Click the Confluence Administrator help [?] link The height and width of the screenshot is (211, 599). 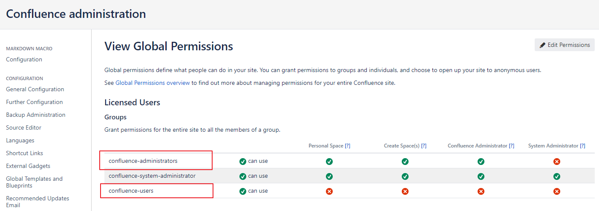point(511,146)
